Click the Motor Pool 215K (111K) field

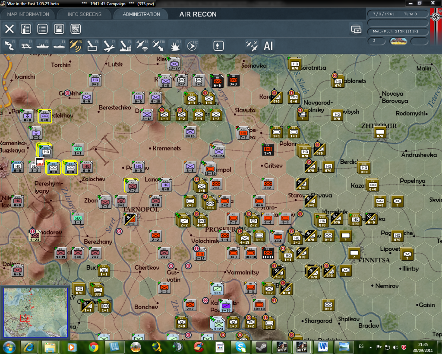[x=398, y=31]
